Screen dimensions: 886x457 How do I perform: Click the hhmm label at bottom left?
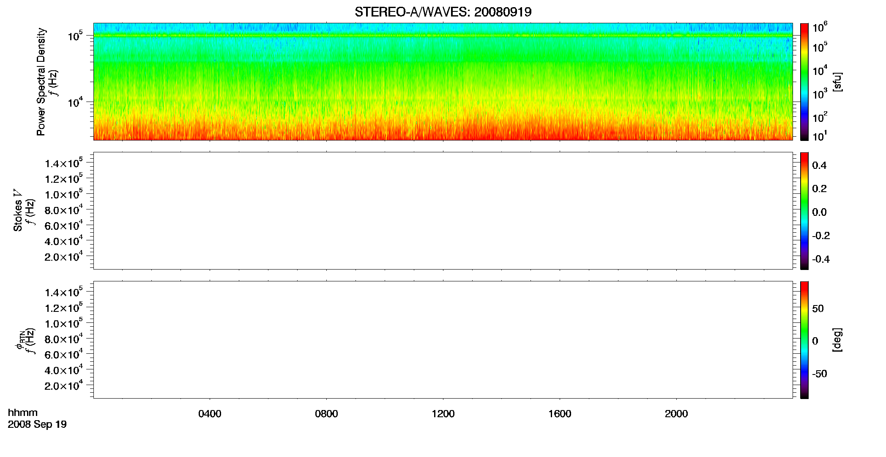tap(22, 413)
